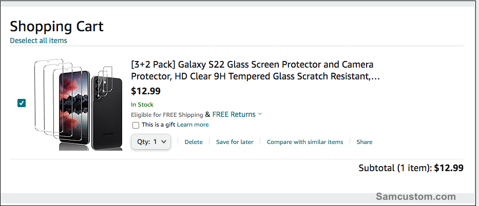The image size is (479, 206).
Task: Click the green In Stock label
Action: [142, 105]
